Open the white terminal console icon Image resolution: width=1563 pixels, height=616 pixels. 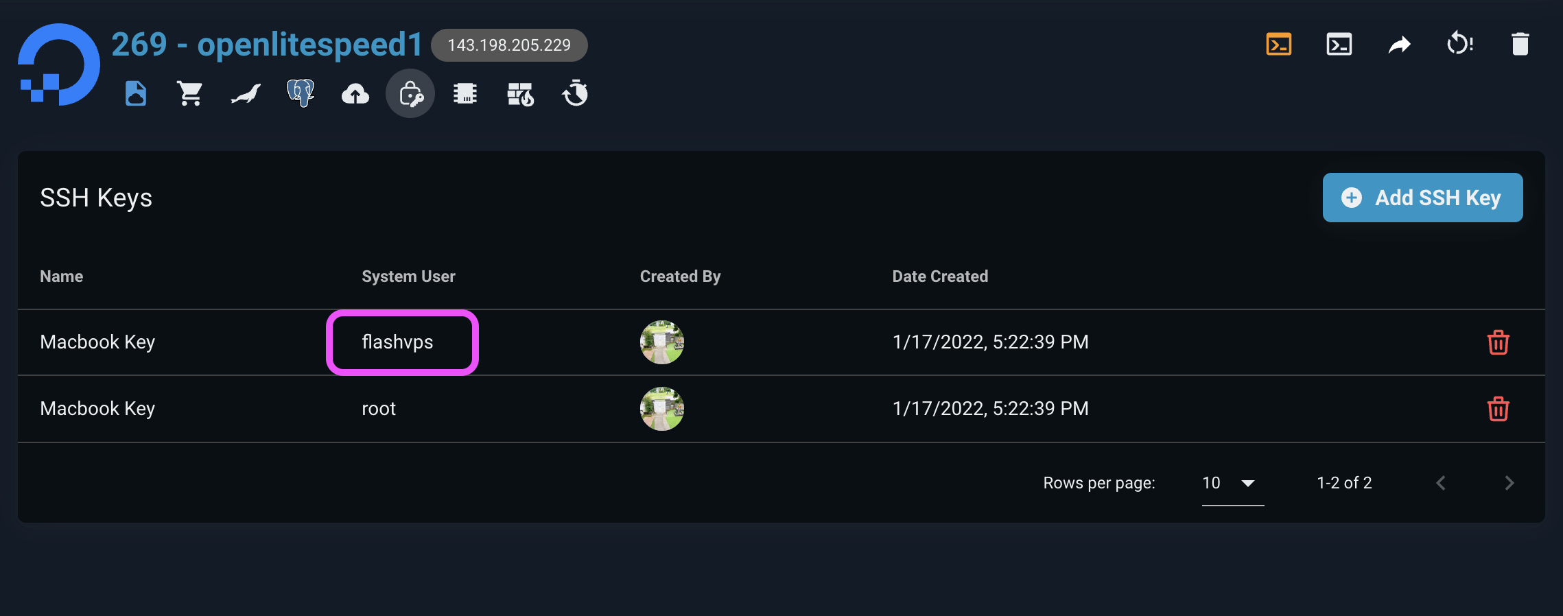[x=1339, y=45]
